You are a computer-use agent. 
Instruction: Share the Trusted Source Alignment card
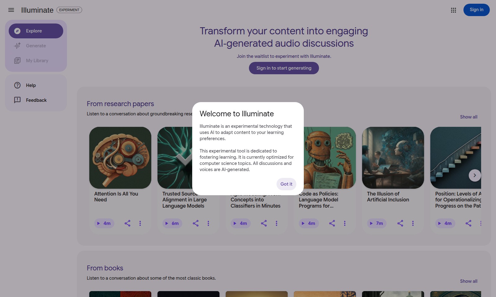pos(196,223)
